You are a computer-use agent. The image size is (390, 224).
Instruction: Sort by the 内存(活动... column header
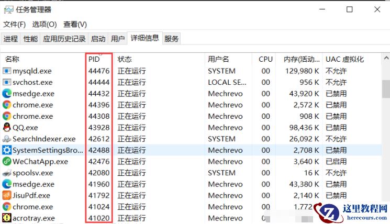302,59
